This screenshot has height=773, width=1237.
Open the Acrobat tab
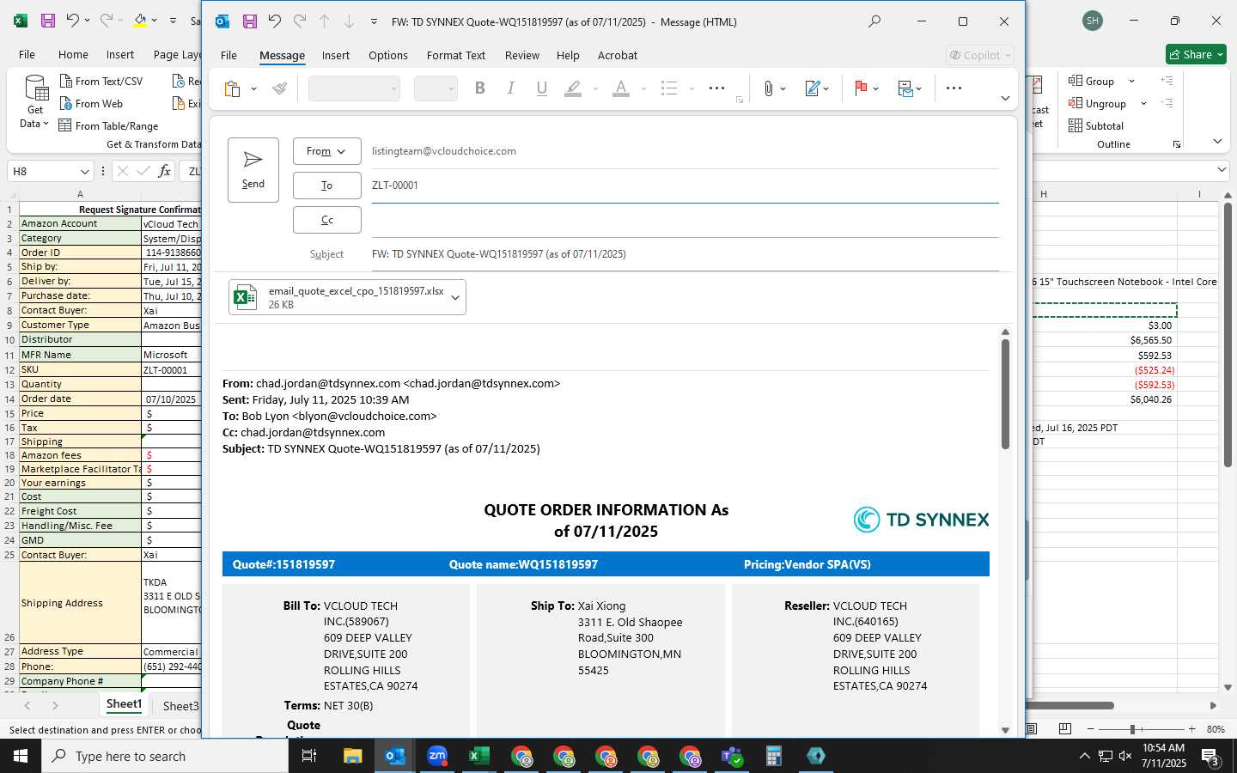coord(618,55)
